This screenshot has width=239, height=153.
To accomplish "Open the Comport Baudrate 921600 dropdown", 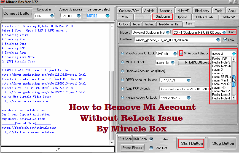I will coord(79,16).
